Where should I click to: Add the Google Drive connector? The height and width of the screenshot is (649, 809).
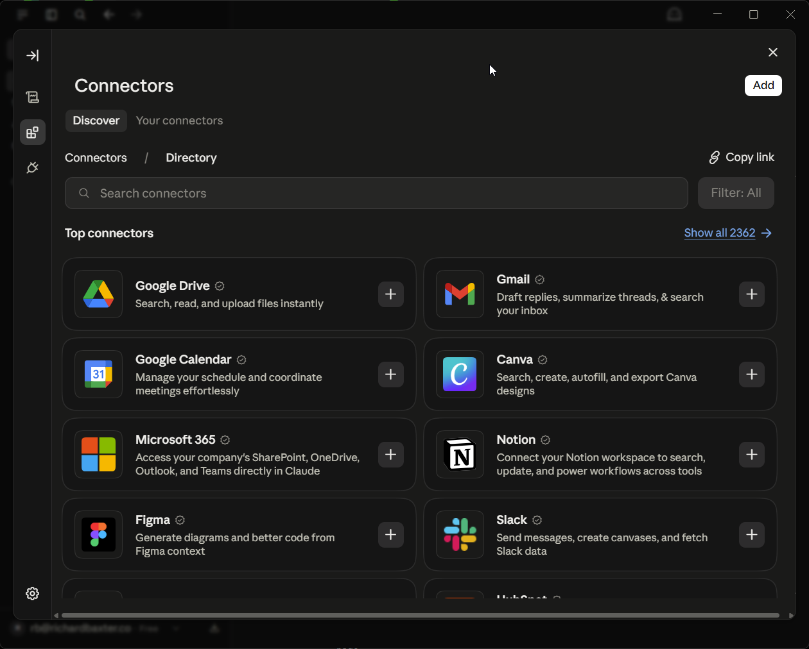click(x=391, y=294)
